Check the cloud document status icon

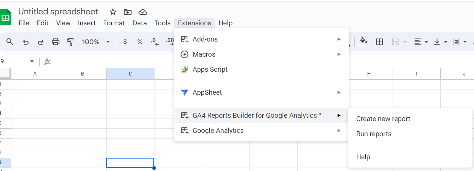tap(143, 12)
